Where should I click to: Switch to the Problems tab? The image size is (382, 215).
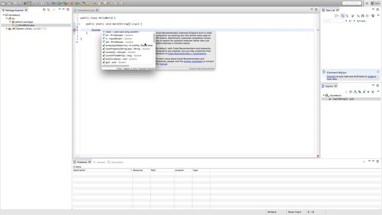tap(82, 162)
